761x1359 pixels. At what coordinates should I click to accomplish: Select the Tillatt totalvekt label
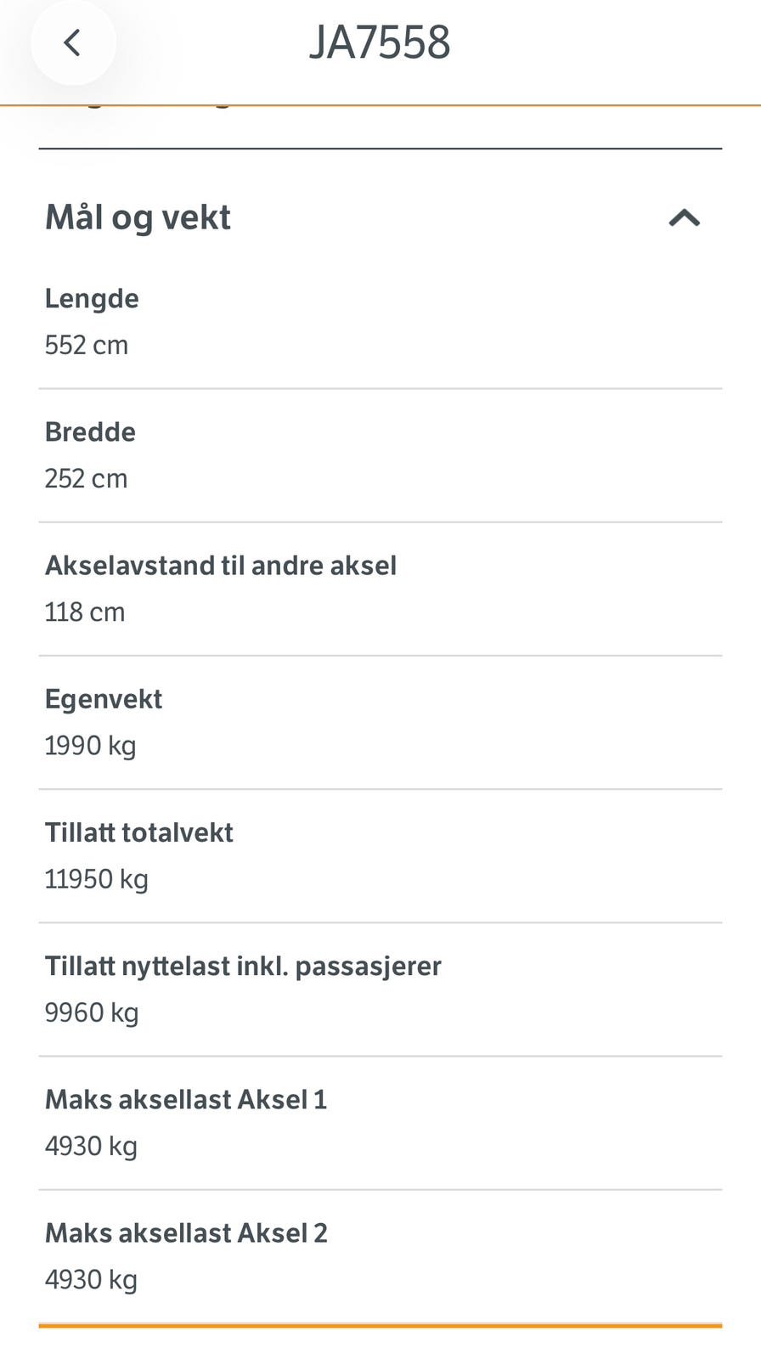(139, 832)
